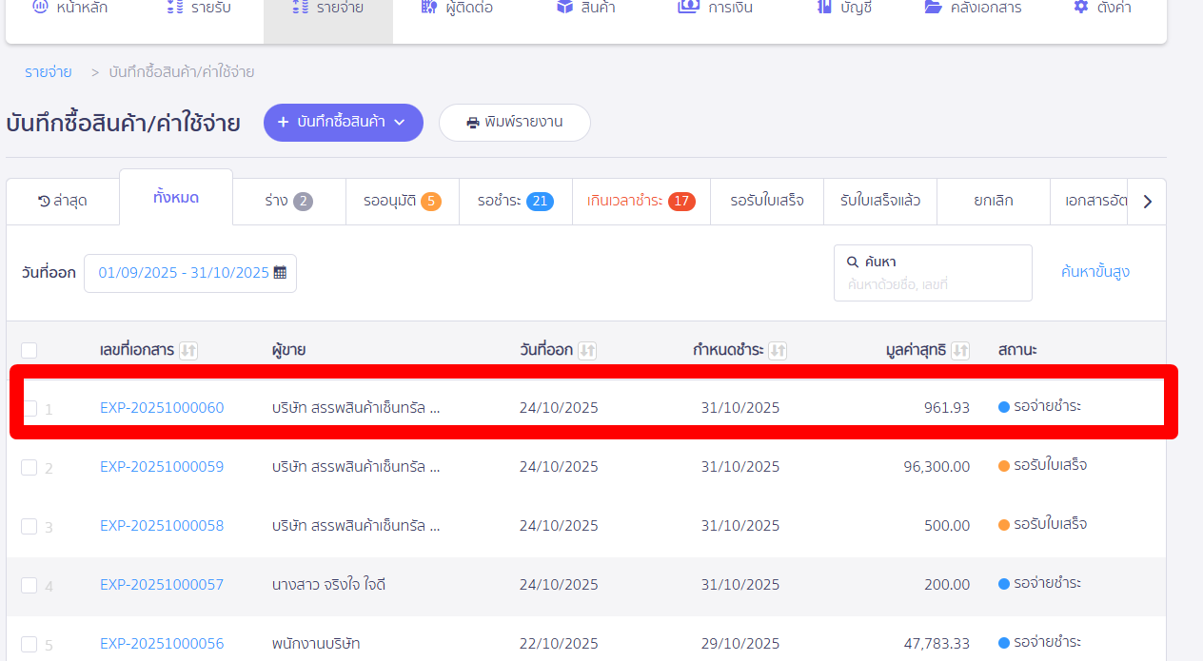The image size is (1203, 661).
Task: Open the สินค้า products icon
Action: tap(561, 7)
